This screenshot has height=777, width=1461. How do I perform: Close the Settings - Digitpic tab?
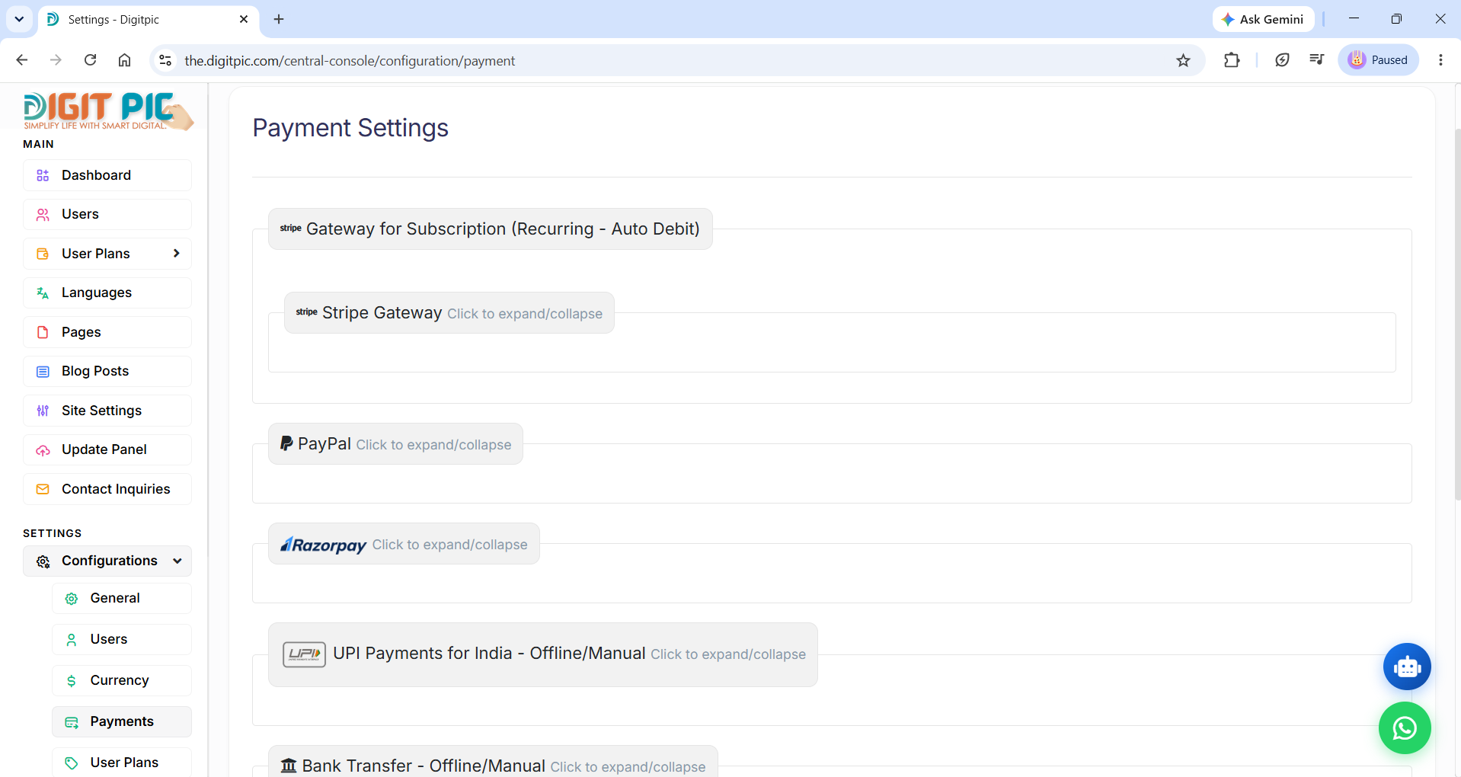[x=244, y=19]
